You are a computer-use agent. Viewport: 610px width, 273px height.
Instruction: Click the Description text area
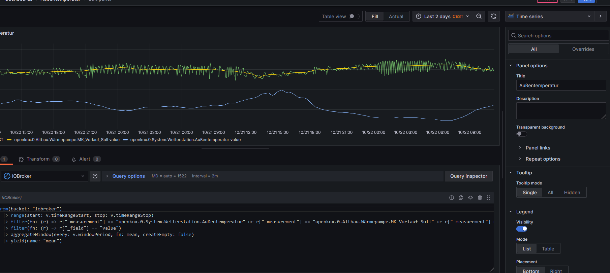click(561, 111)
